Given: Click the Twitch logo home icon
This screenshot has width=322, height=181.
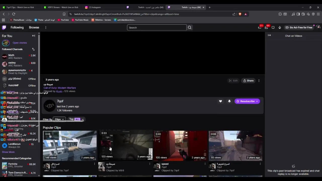Looking at the screenshot, I should (x=4, y=27).
